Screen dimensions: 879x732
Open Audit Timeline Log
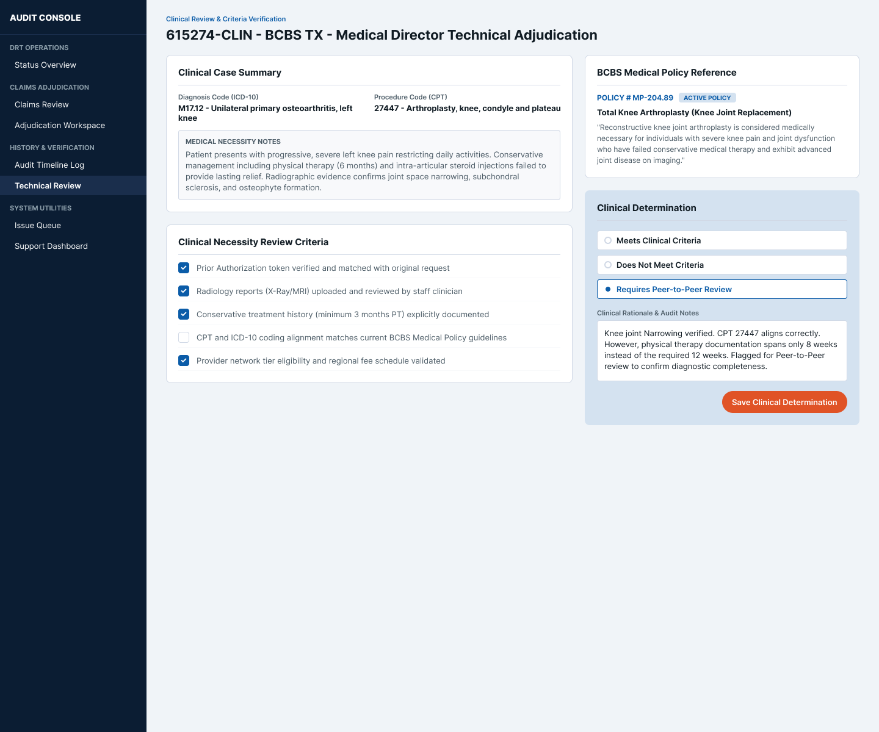[x=73, y=165]
